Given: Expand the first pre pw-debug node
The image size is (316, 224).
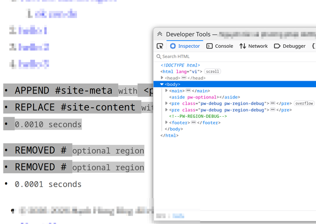Looking at the screenshot, I should [x=166, y=103].
